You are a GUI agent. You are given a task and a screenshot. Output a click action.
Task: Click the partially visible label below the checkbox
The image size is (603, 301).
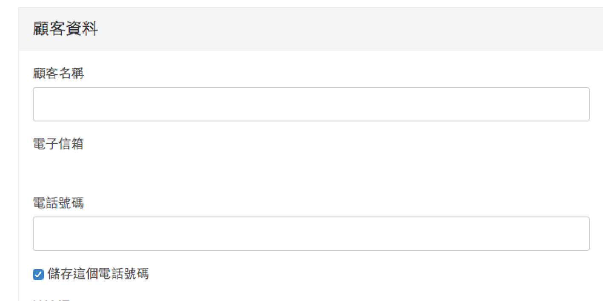pos(51,299)
